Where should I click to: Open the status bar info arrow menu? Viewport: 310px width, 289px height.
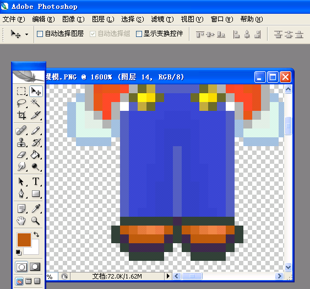[168, 276]
